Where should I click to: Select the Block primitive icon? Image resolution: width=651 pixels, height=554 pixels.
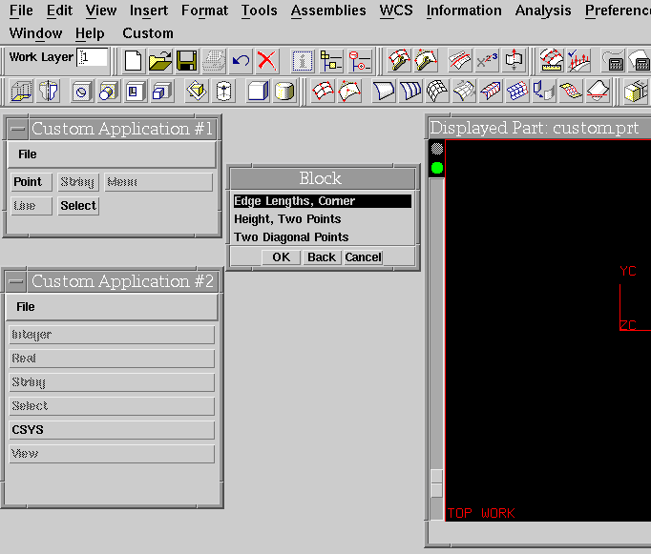(258, 92)
